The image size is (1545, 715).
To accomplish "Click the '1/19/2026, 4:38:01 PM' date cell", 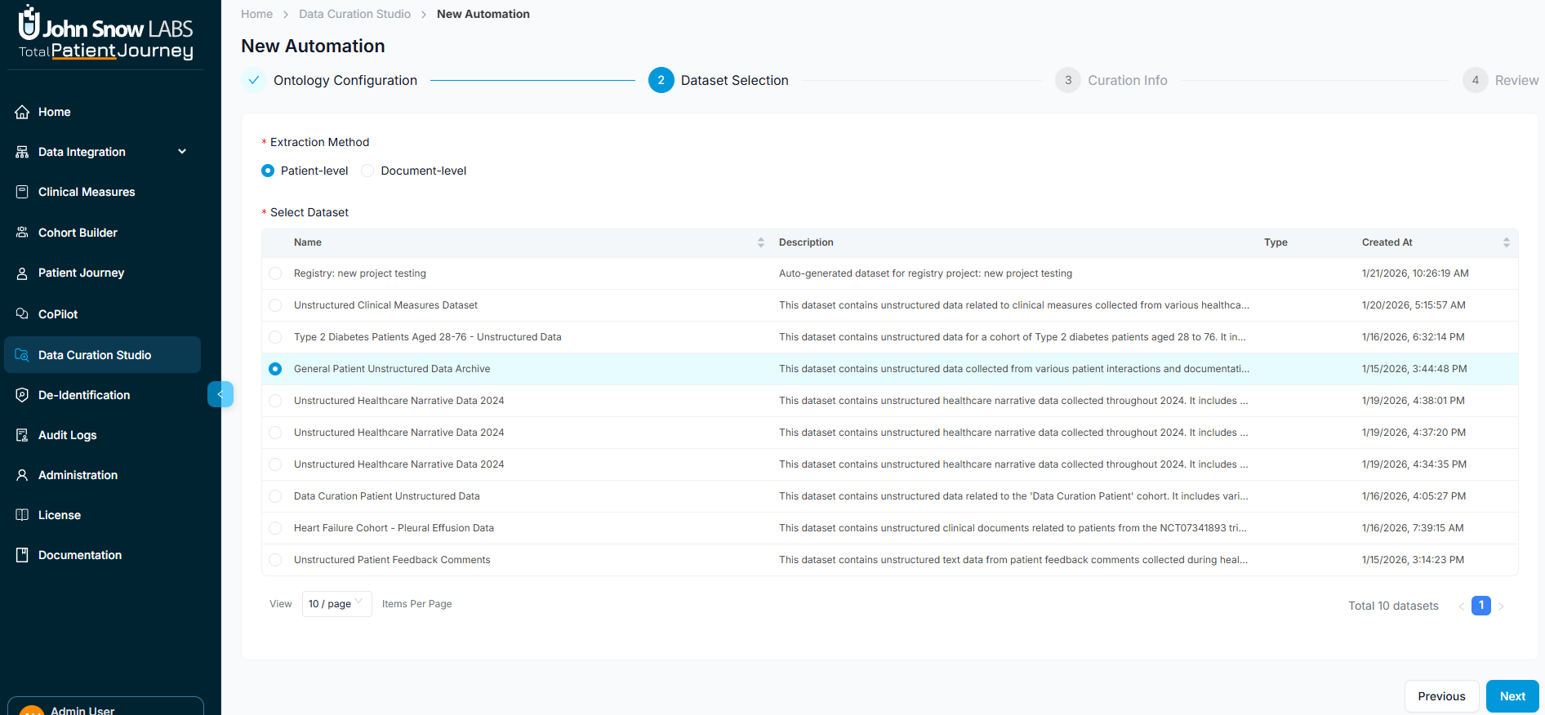I will [1414, 401].
